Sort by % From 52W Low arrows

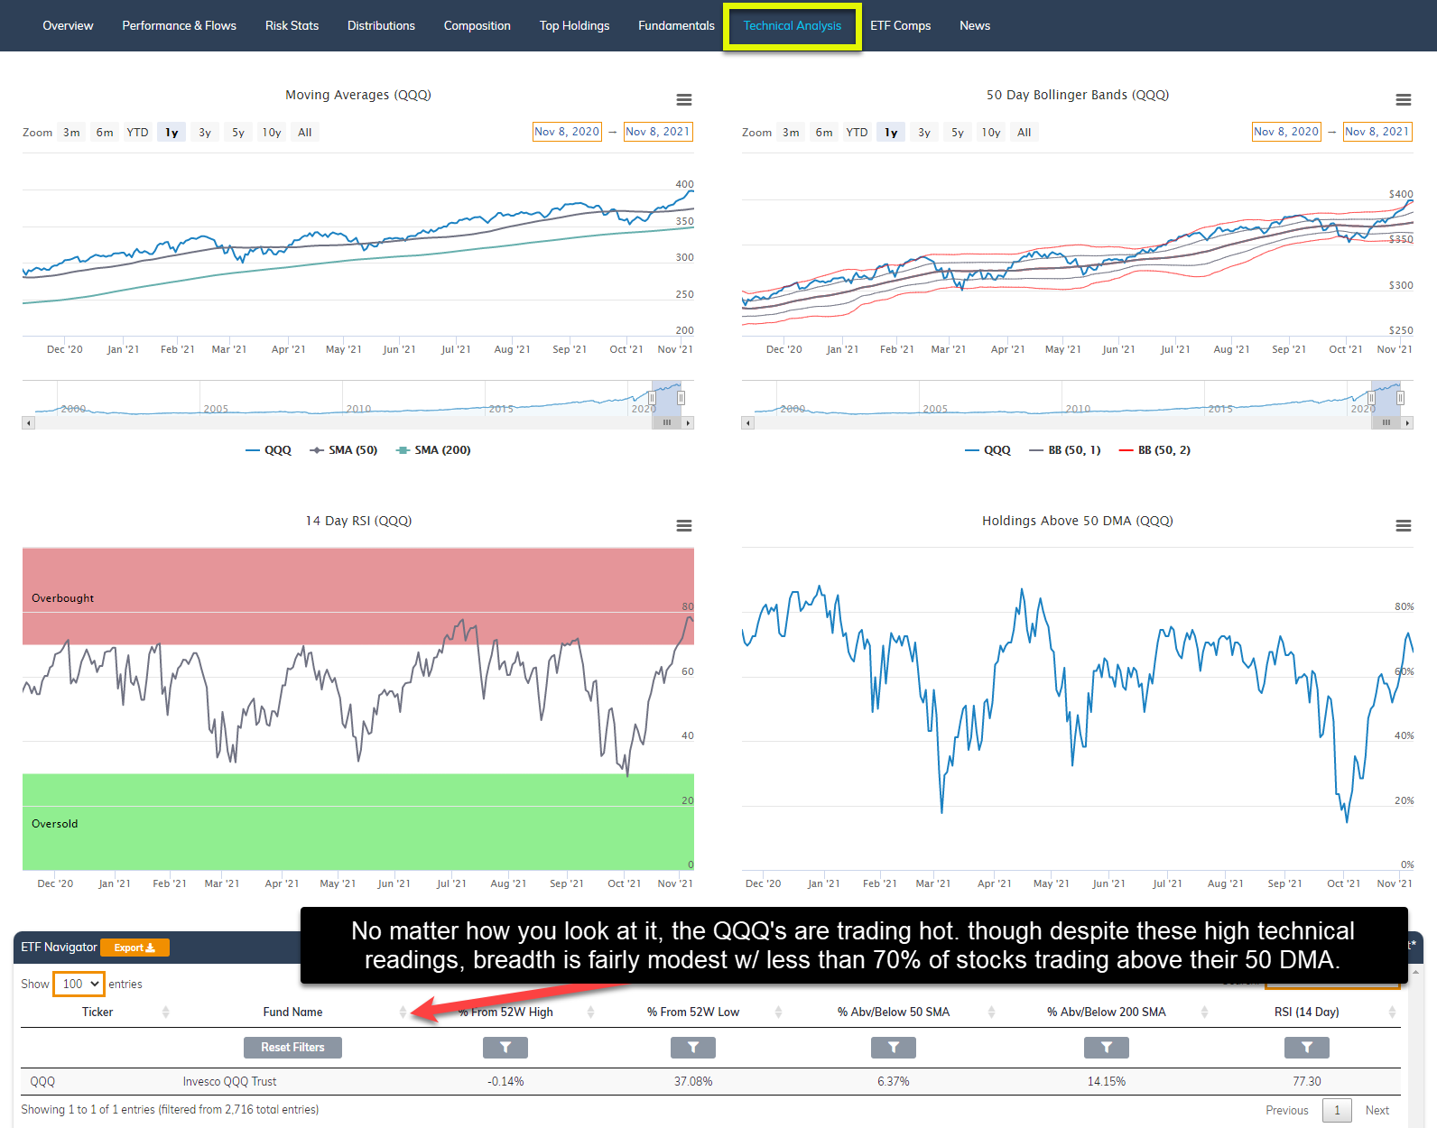(778, 1012)
